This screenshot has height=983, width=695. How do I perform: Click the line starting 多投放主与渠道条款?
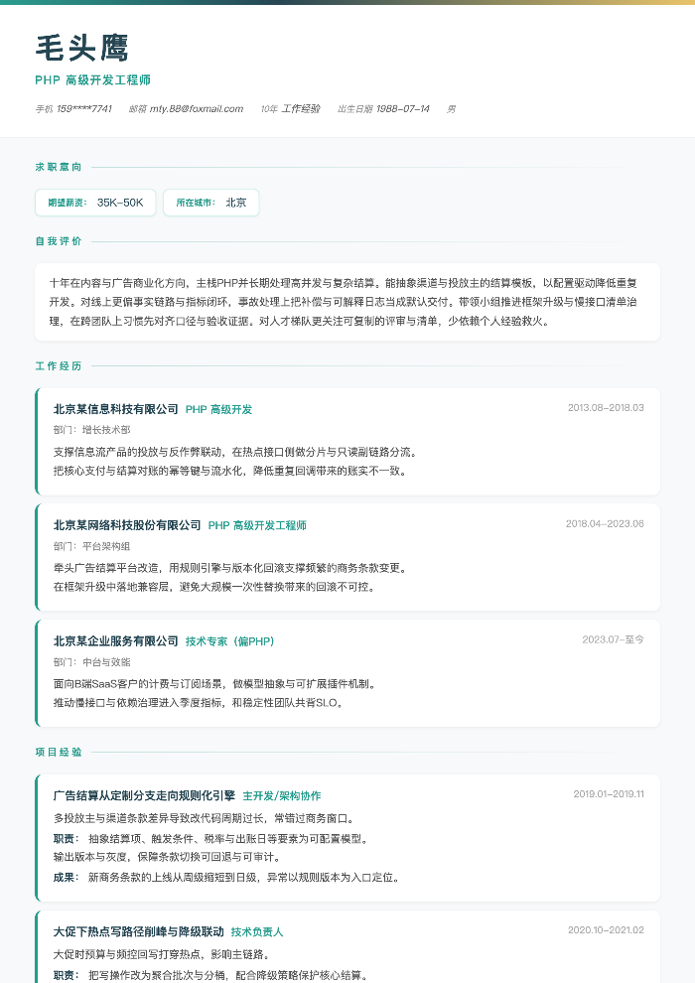tap(206, 818)
